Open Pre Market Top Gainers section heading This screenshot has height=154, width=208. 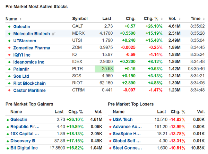(29, 104)
